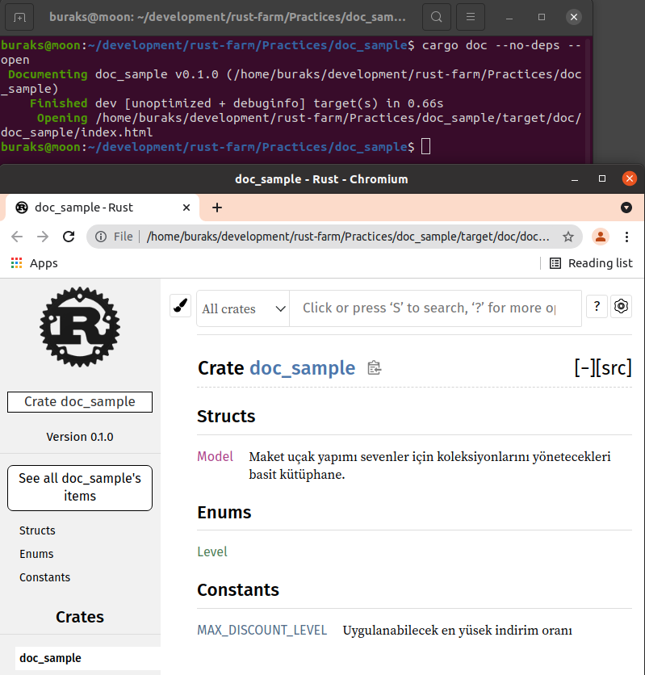
Task: Click the terminal search icon
Action: tap(436, 17)
